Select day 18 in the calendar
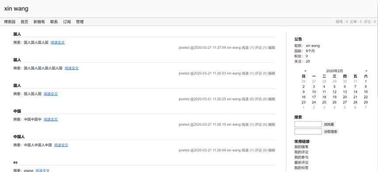 [x=324, y=97]
